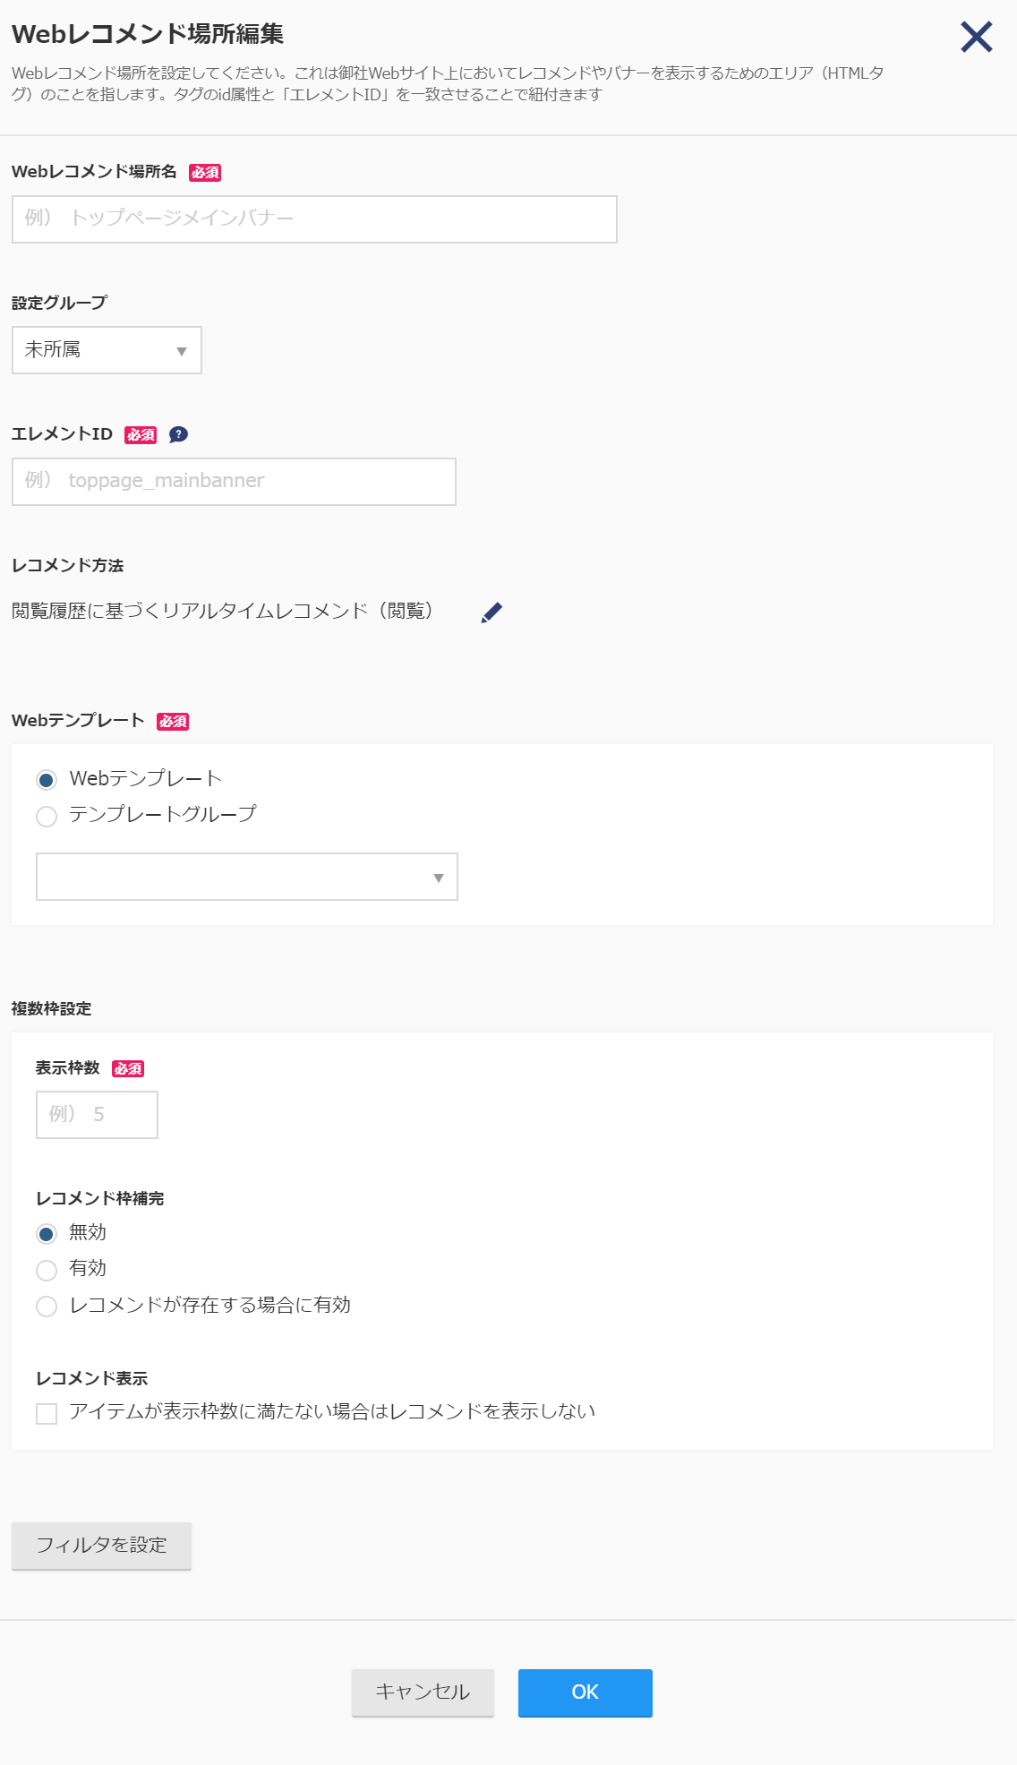Confirm with the blue OK button
Viewport: 1017px width, 1765px height.
[585, 1692]
